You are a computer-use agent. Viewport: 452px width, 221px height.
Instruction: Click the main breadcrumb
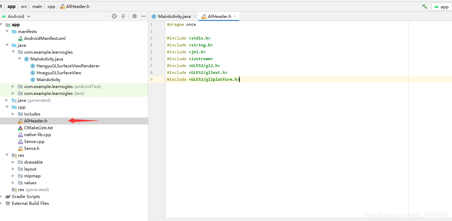click(x=37, y=7)
